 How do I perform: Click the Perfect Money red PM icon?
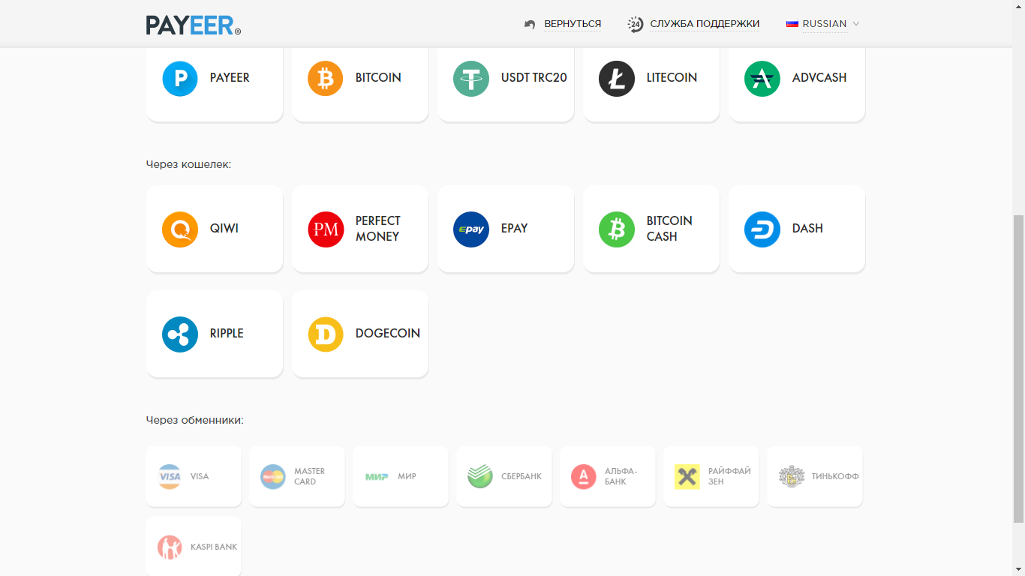326,229
